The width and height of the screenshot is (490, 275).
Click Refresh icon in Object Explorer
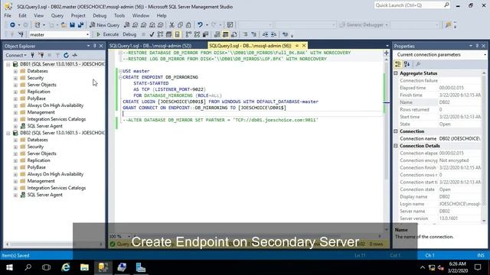(x=66, y=55)
